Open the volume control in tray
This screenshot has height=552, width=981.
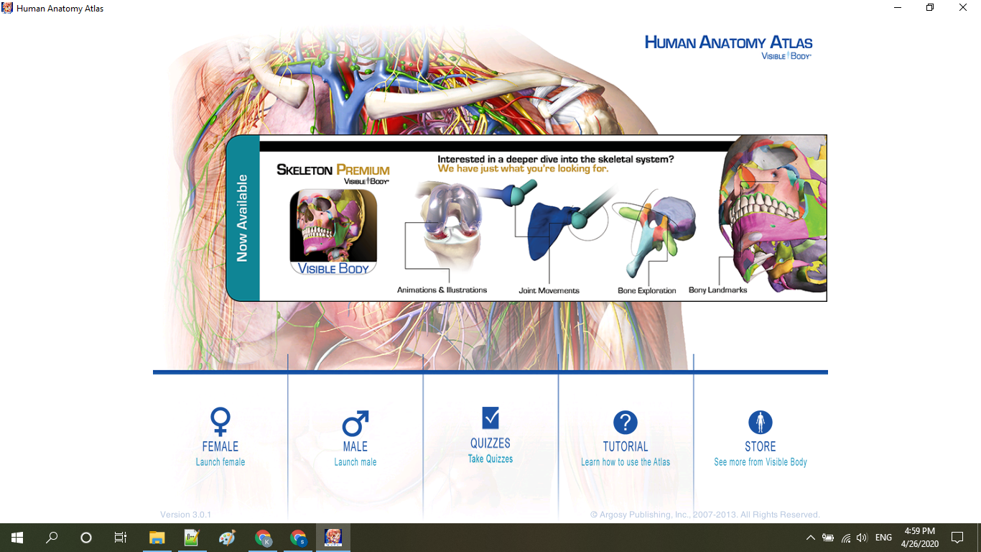863,538
